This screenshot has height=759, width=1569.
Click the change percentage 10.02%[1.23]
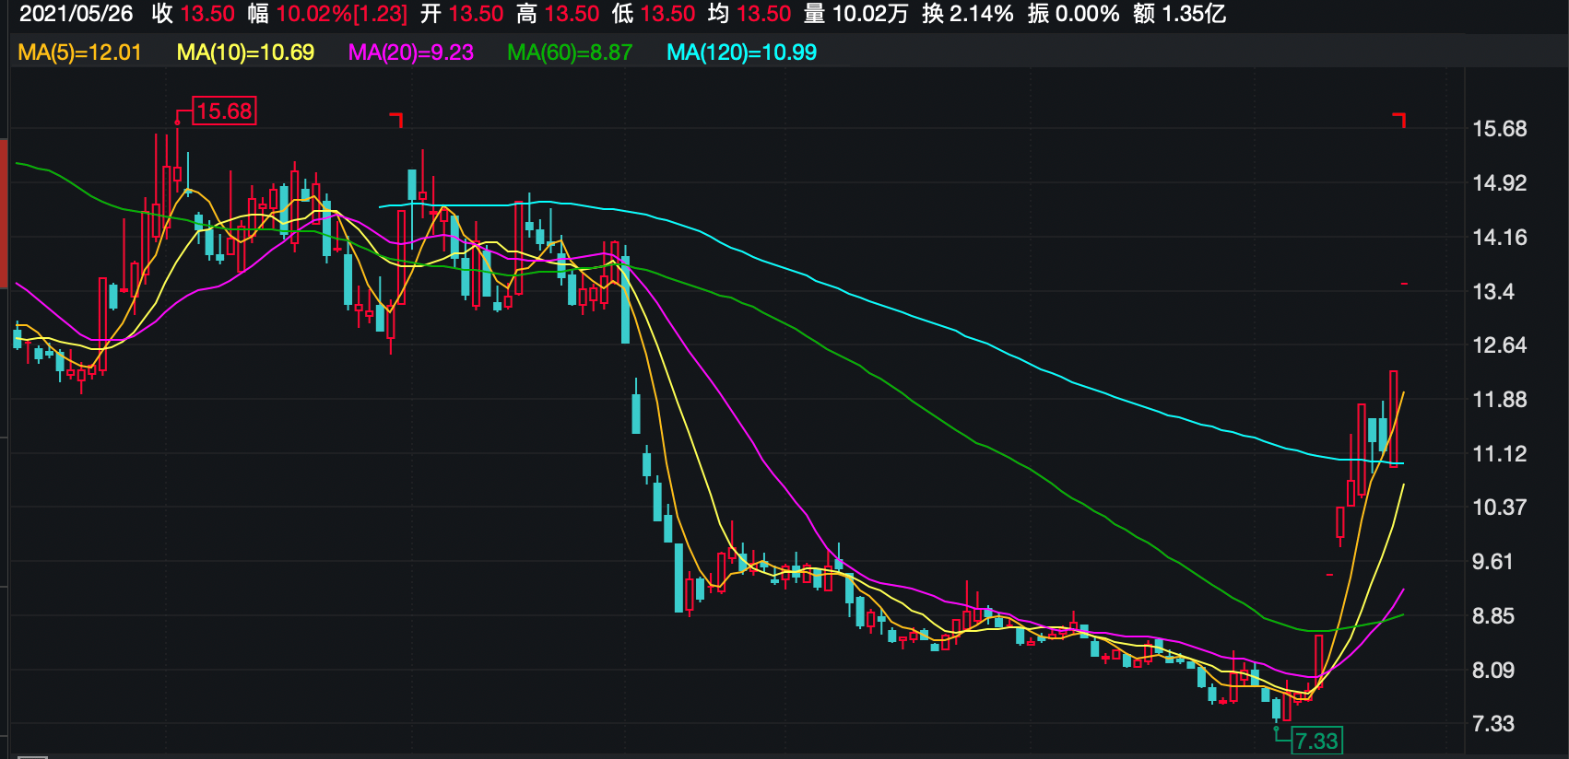point(328,14)
